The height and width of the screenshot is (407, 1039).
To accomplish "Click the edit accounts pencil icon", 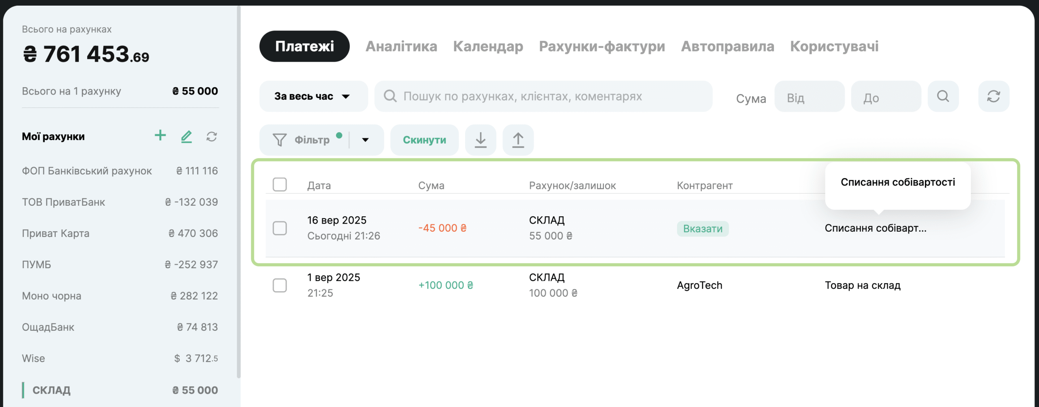I will coord(186,137).
